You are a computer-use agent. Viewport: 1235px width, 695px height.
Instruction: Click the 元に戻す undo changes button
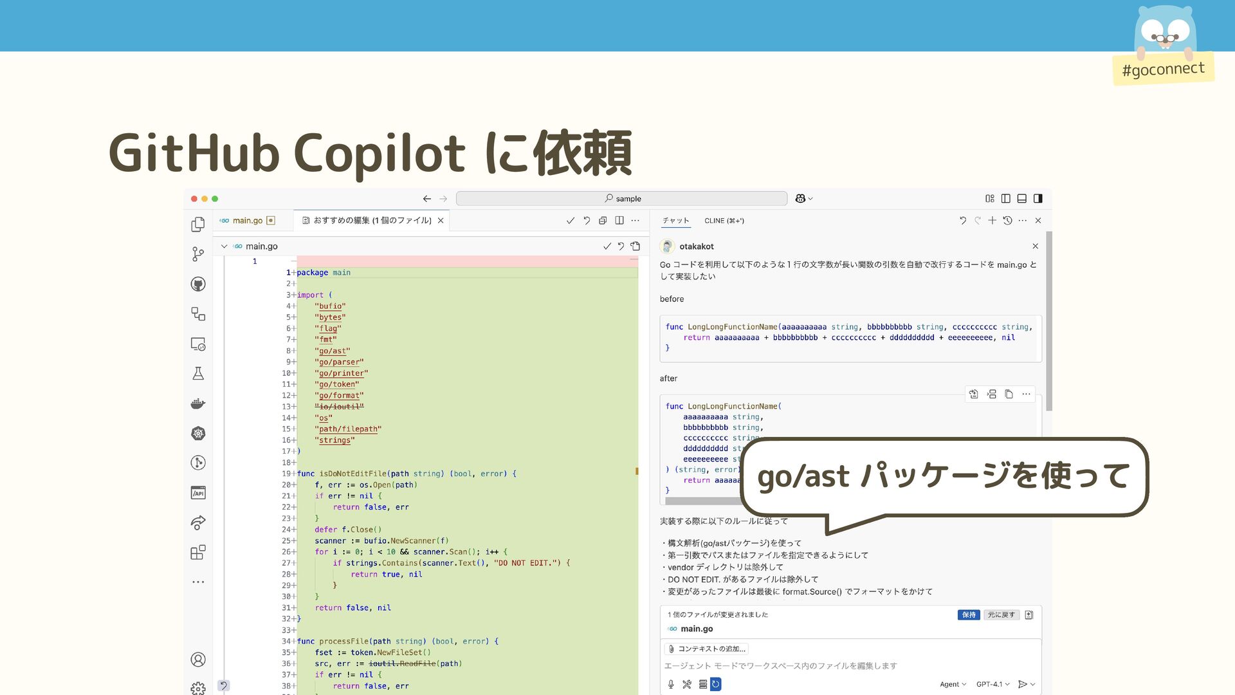(1001, 615)
